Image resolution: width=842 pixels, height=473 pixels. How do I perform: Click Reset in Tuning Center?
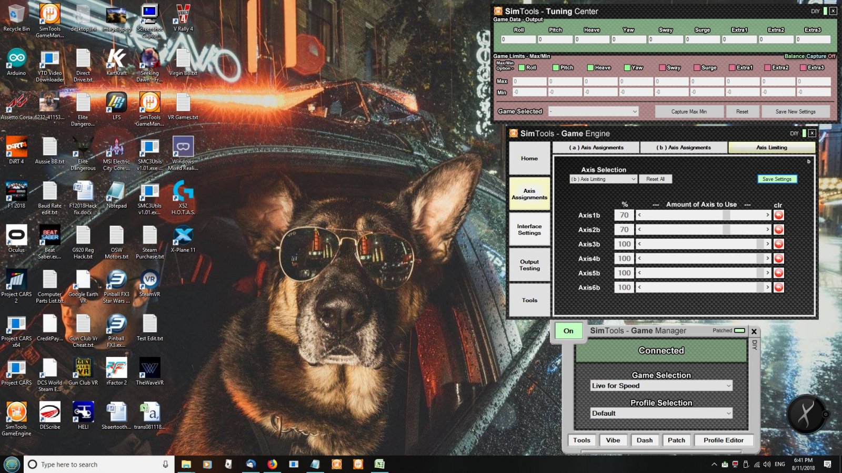click(742, 111)
